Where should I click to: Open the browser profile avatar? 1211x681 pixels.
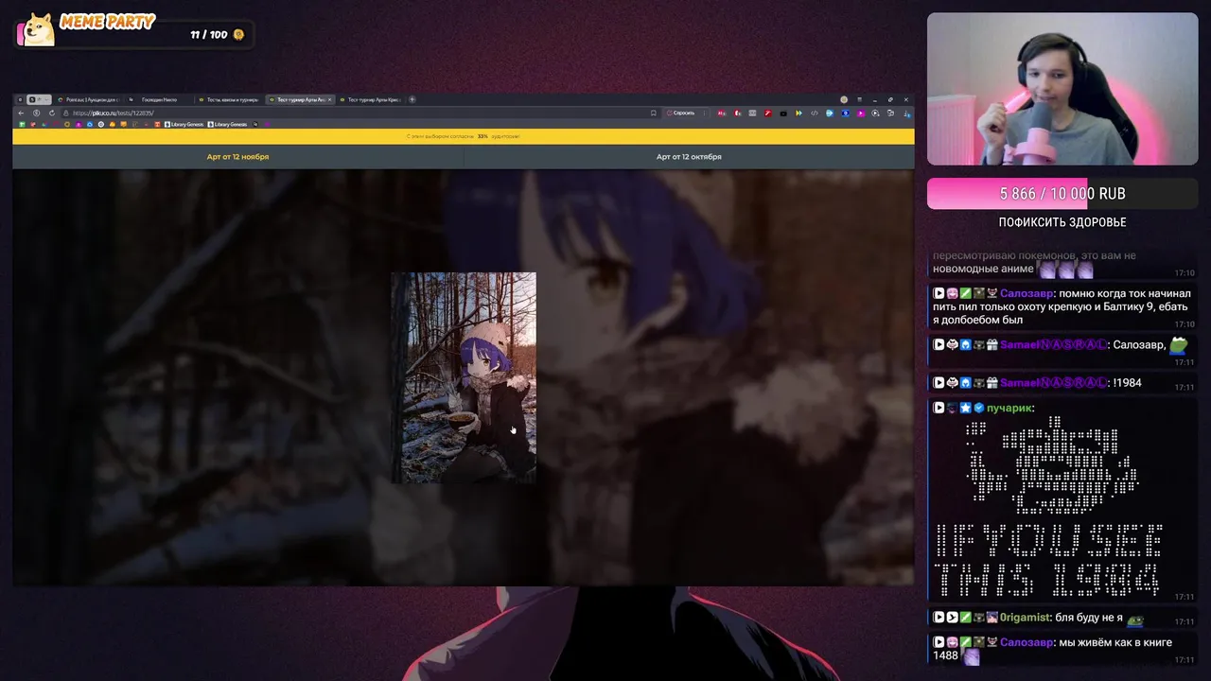(x=844, y=99)
